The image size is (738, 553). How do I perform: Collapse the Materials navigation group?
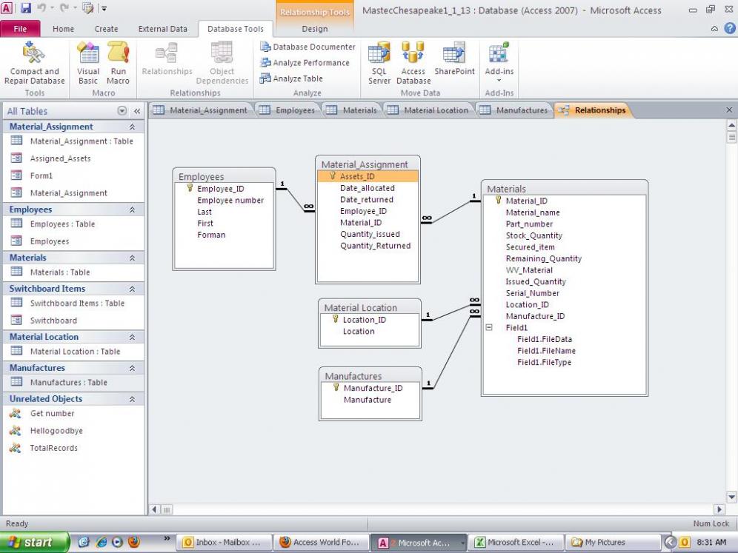coord(132,258)
